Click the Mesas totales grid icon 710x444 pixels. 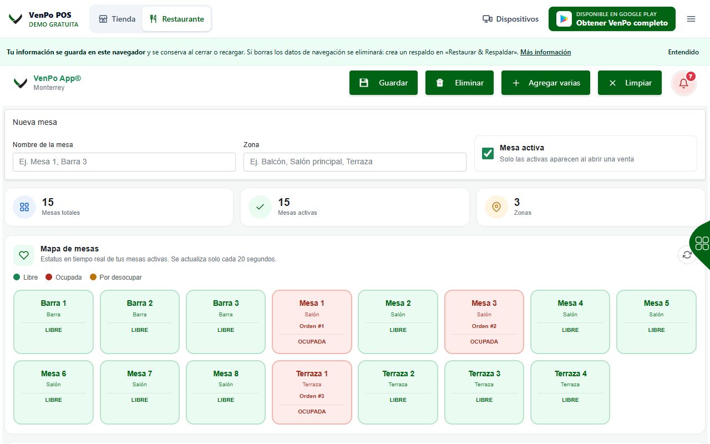click(24, 207)
